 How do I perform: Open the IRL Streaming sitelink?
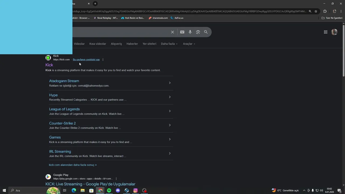(60, 151)
